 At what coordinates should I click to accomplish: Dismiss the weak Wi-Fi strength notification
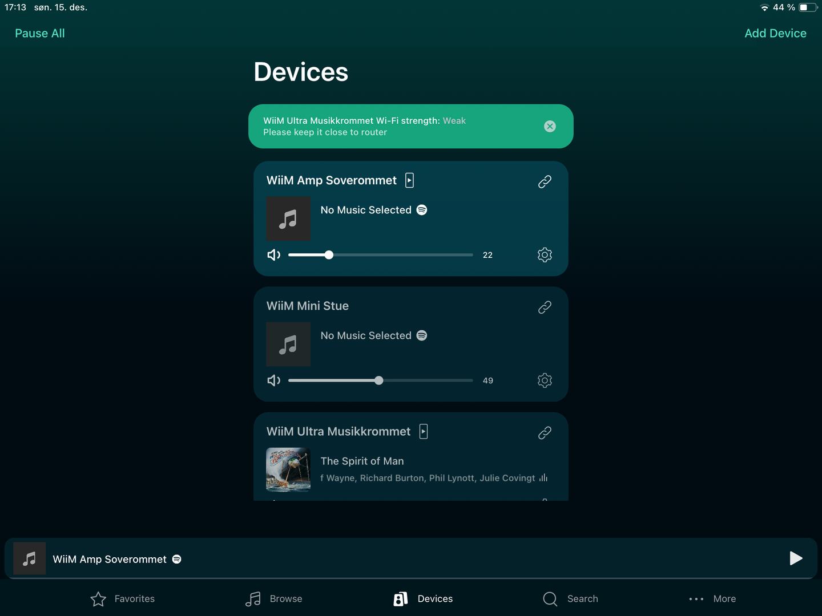(x=550, y=127)
